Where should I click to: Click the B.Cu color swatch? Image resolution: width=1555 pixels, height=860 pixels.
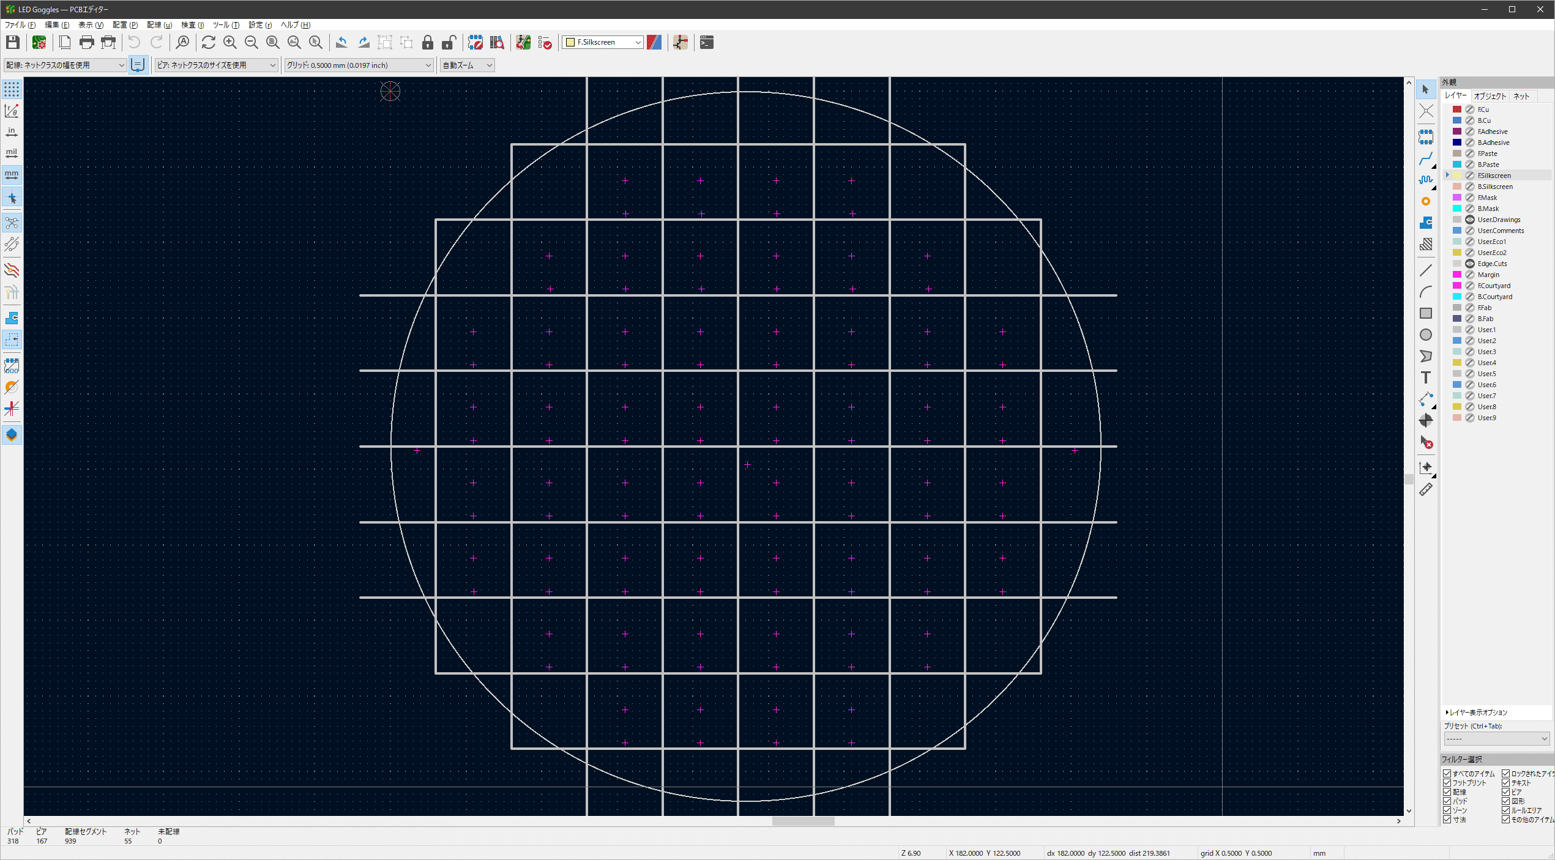(x=1457, y=120)
